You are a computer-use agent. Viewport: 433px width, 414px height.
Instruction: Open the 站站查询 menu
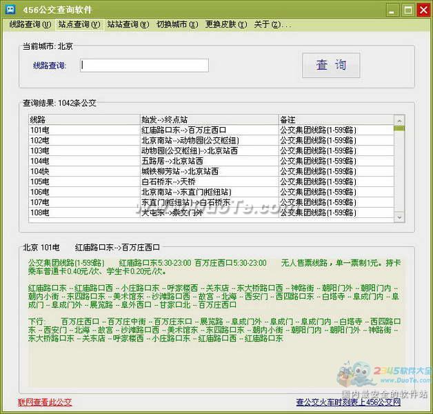[x=128, y=25]
